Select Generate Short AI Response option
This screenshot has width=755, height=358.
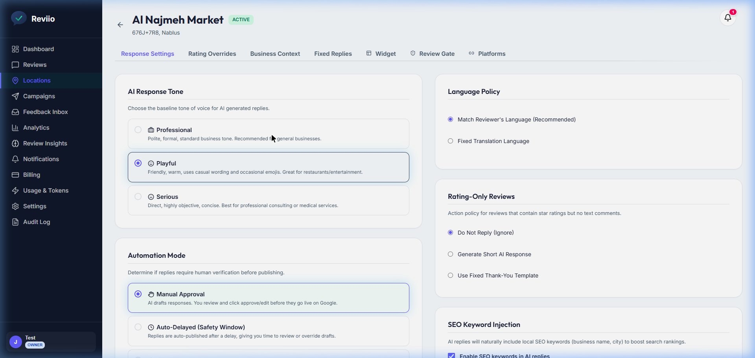click(451, 254)
